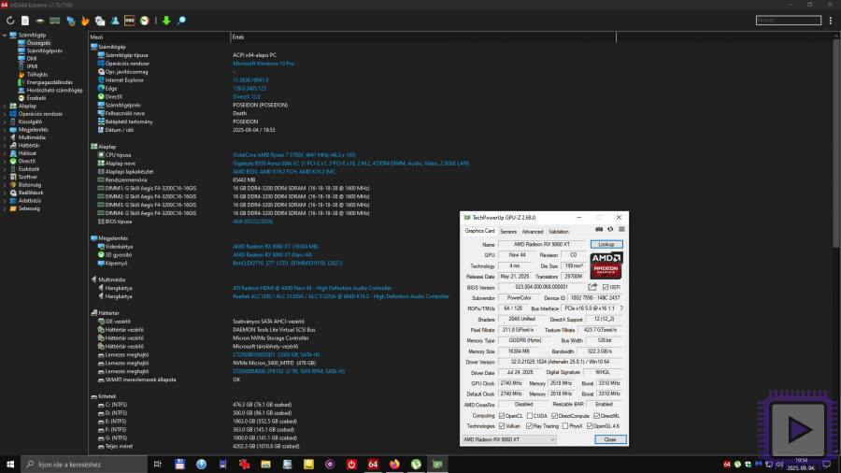
Task: Toggle the DirectML checkbox
Action: (x=596, y=416)
